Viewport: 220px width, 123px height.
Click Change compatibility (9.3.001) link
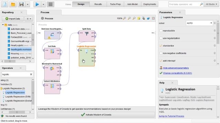click(x=177, y=73)
